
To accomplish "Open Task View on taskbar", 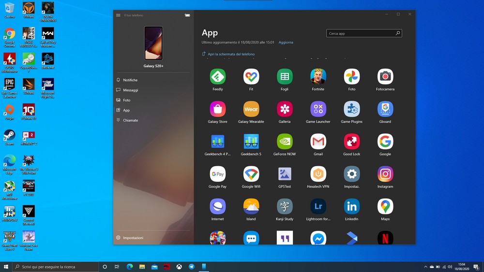I will tap(117, 267).
